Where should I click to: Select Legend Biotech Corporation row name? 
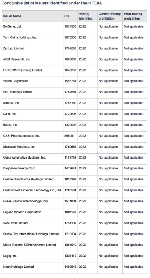22,212
